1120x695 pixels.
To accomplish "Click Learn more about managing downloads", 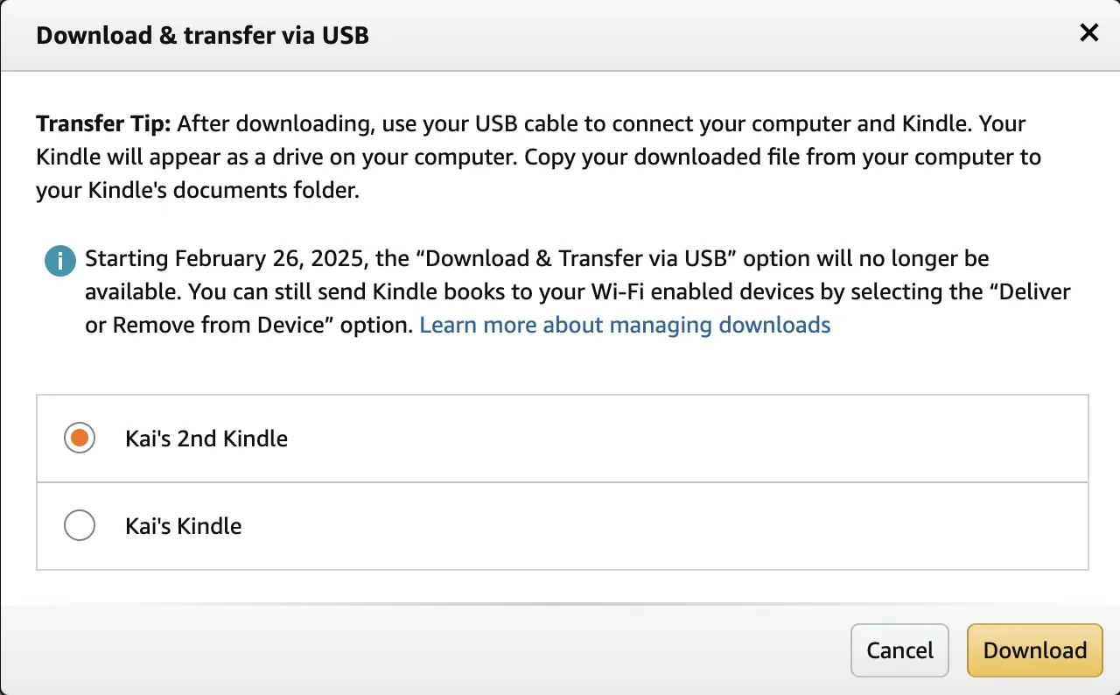I will point(625,325).
